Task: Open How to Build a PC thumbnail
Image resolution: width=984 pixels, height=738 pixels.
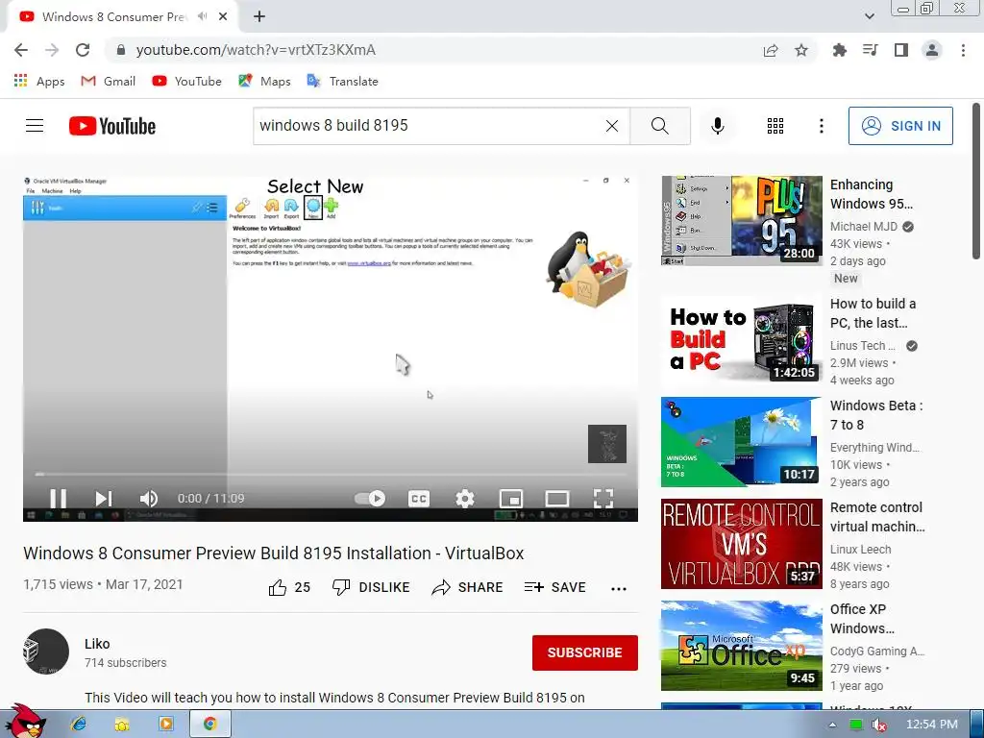Action: [x=741, y=339]
